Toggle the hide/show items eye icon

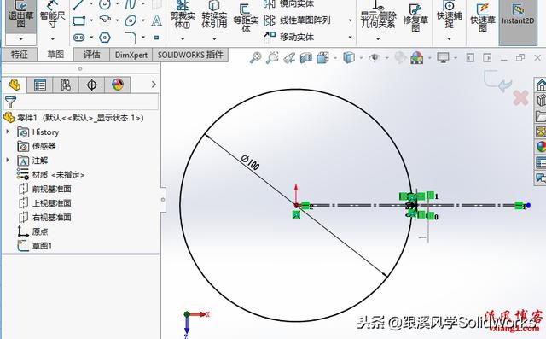[375, 57]
